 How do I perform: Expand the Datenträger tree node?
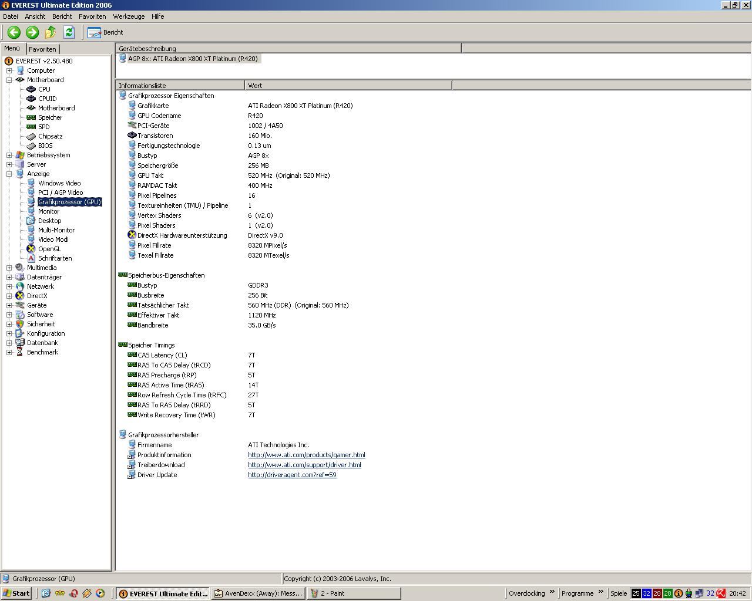(9, 277)
